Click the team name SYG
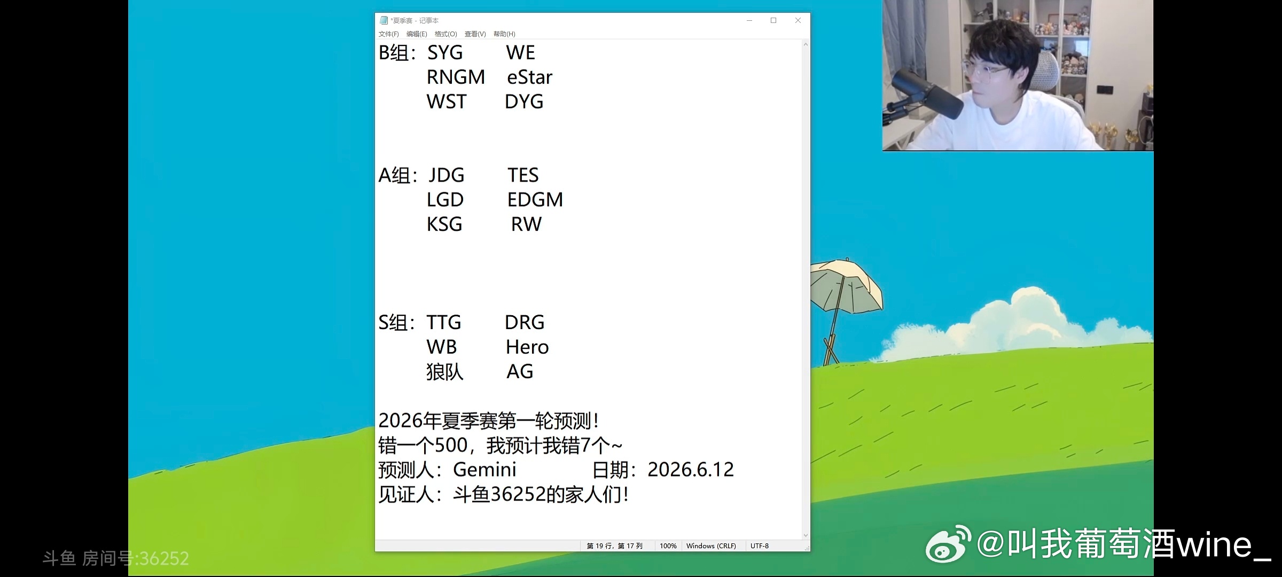This screenshot has height=577, width=1282. tap(445, 53)
